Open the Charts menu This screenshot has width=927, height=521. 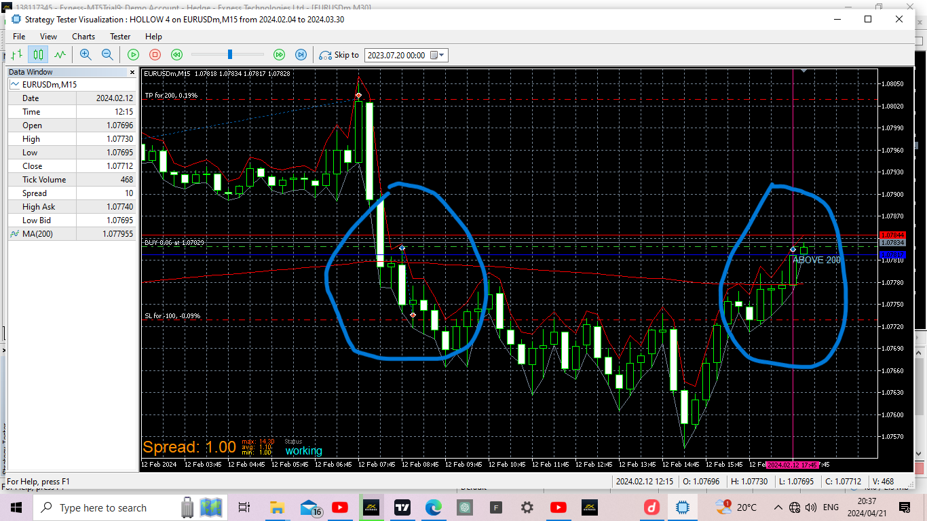point(83,37)
